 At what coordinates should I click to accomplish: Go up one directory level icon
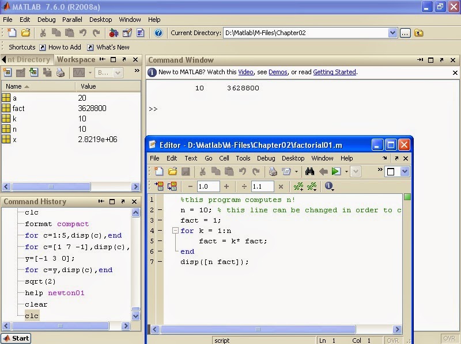[419, 33]
